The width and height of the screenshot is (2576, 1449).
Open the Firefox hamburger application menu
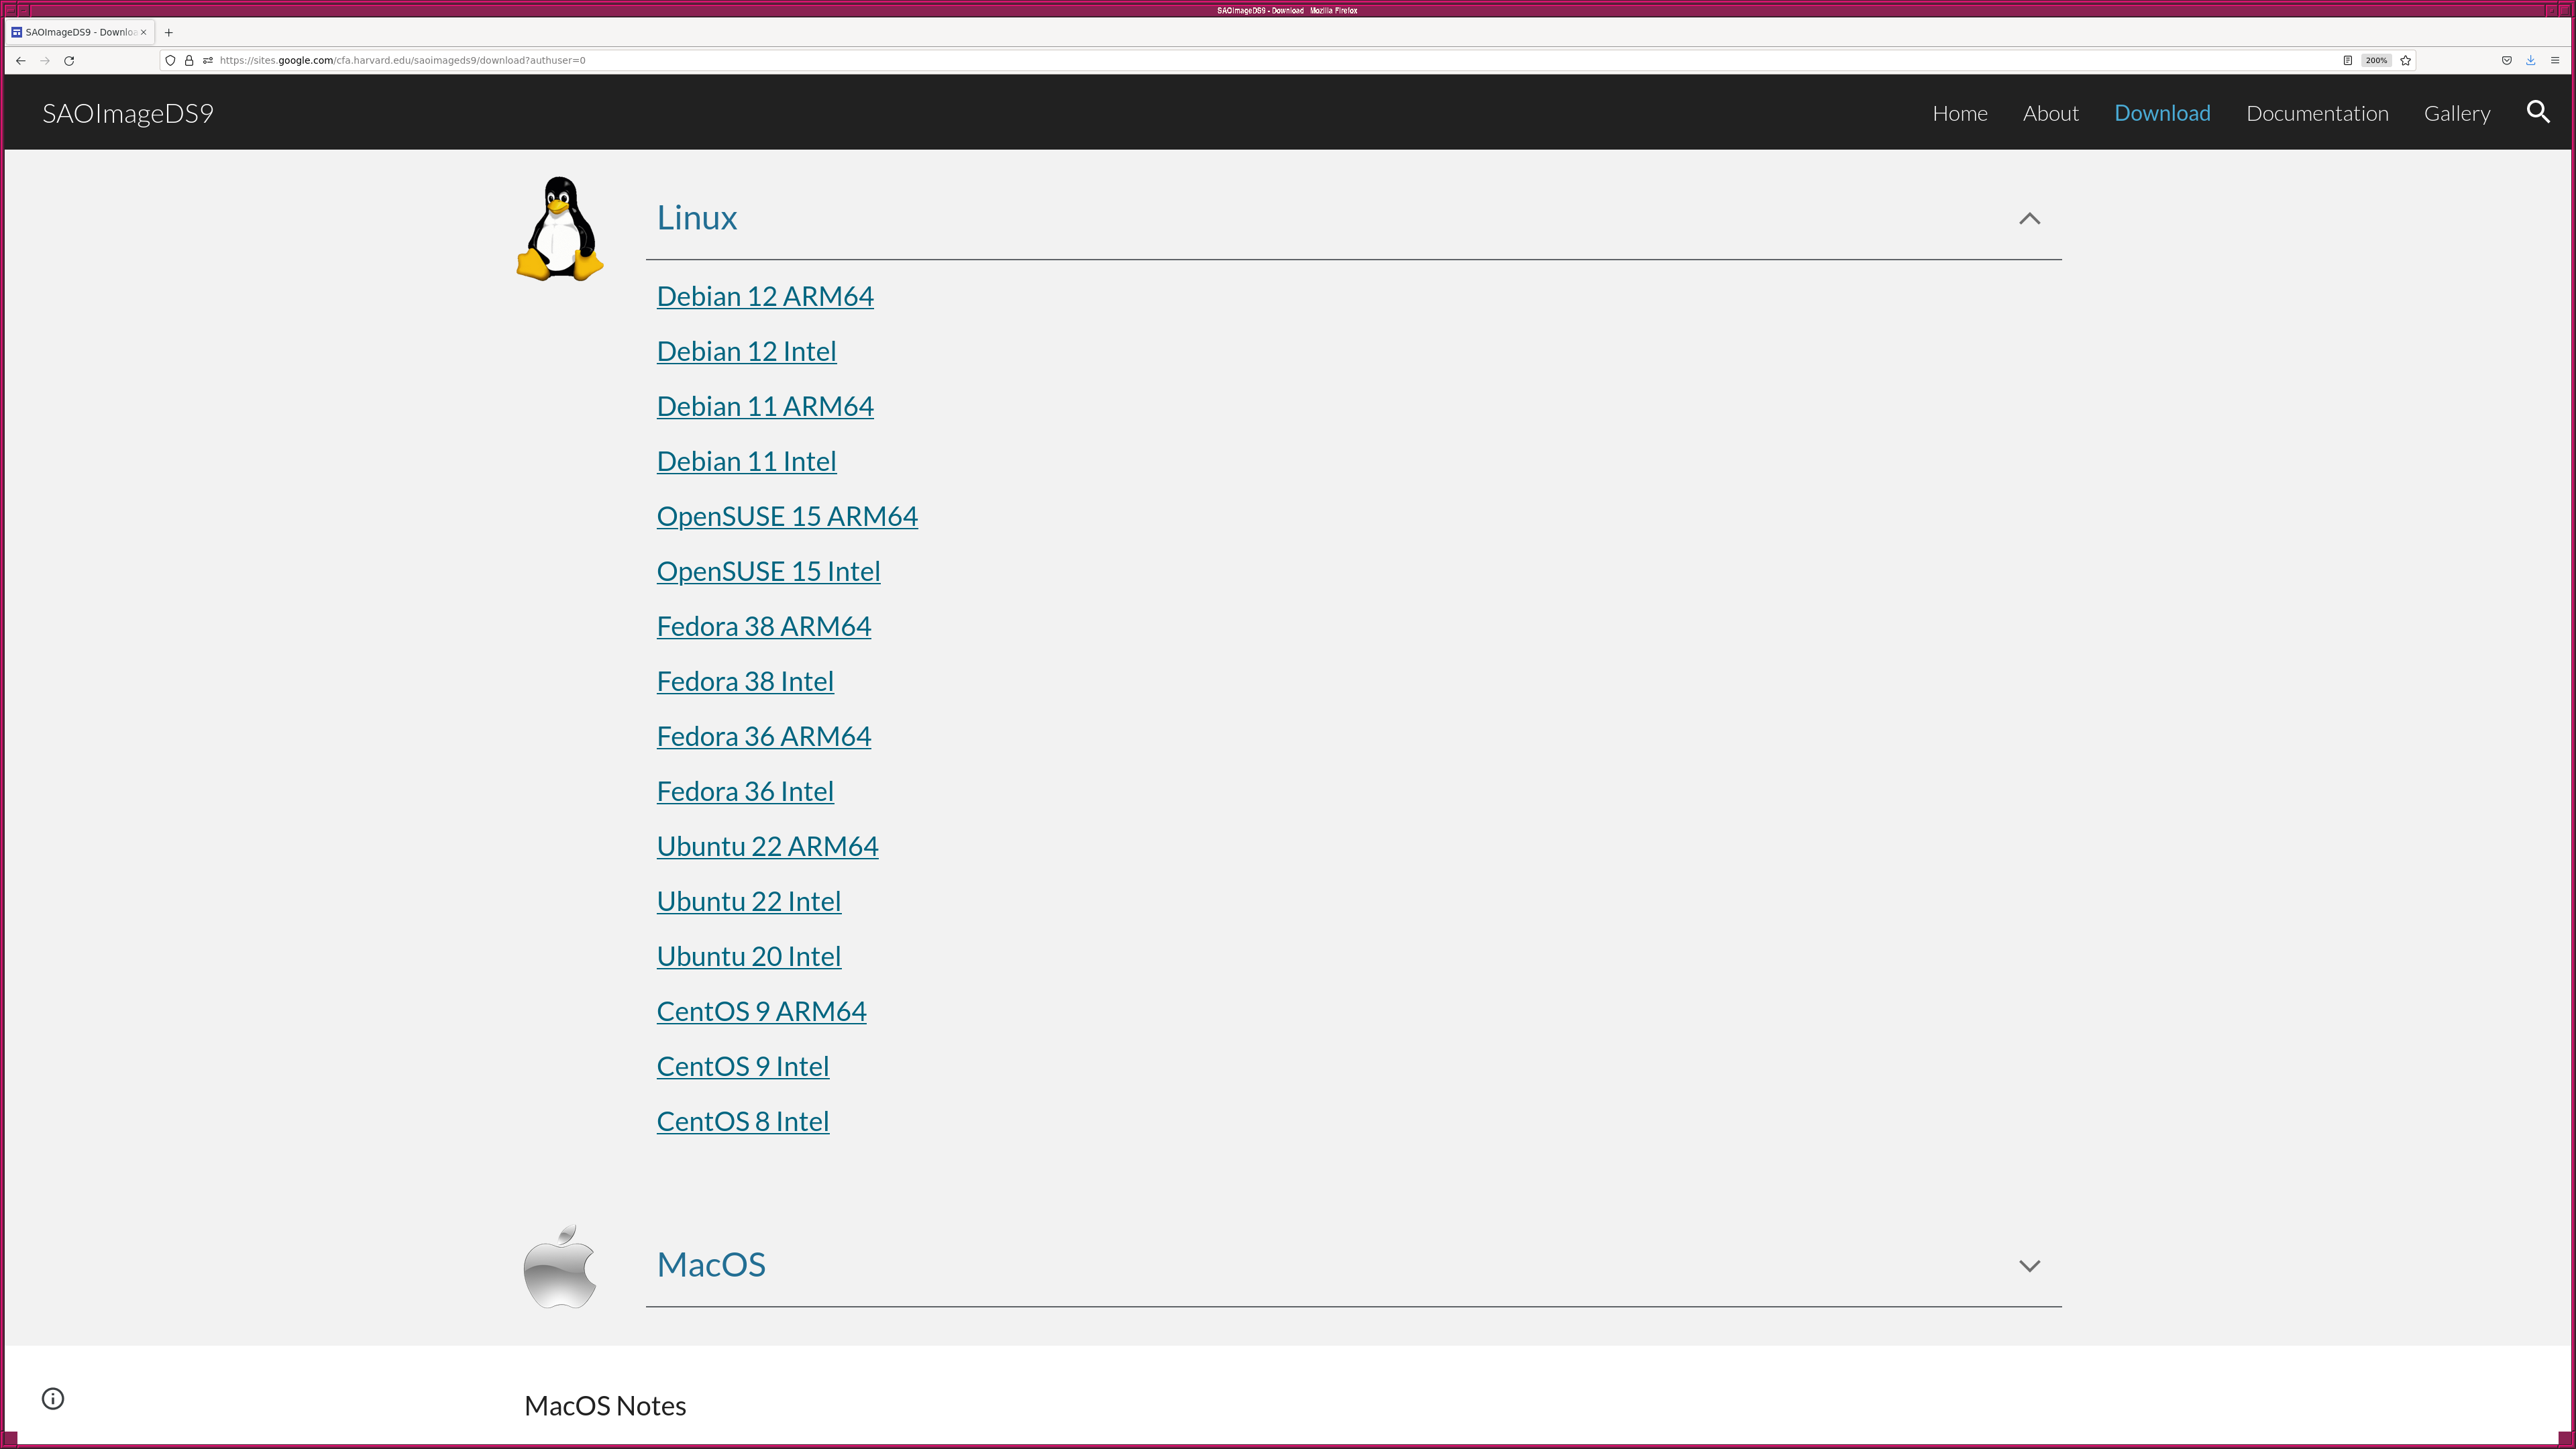point(2554,60)
